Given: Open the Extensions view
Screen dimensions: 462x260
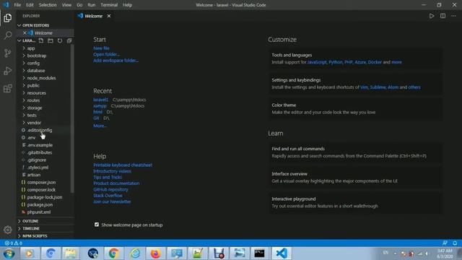Looking at the screenshot, I should [x=8, y=88].
